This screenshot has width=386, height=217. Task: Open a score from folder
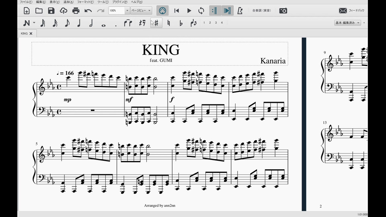[39, 10]
